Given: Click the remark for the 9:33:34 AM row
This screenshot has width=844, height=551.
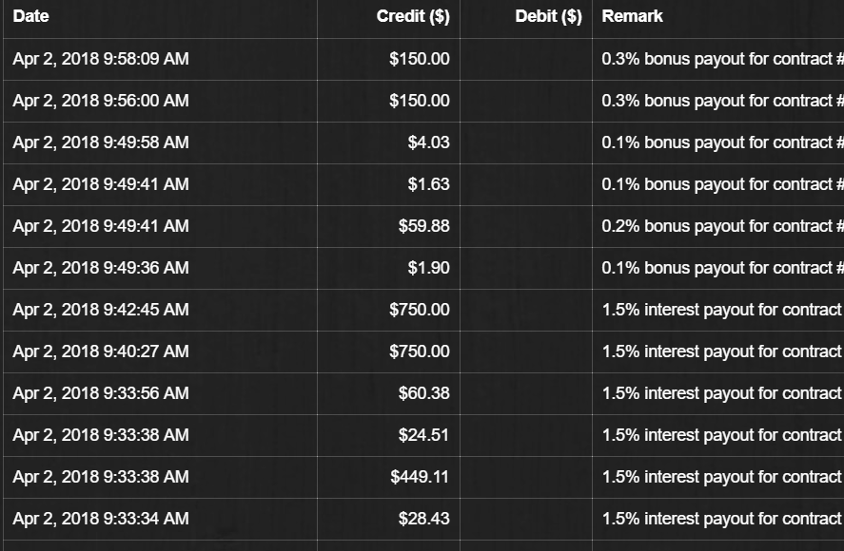Looking at the screenshot, I should pyautogui.click(x=722, y=519).
